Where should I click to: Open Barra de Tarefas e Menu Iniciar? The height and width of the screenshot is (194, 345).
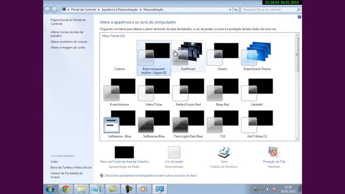[x=71, y=168]
